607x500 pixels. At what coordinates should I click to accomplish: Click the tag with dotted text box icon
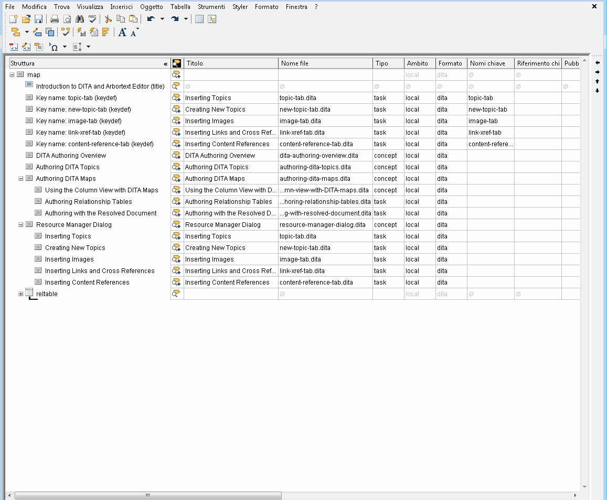[38, 47]
